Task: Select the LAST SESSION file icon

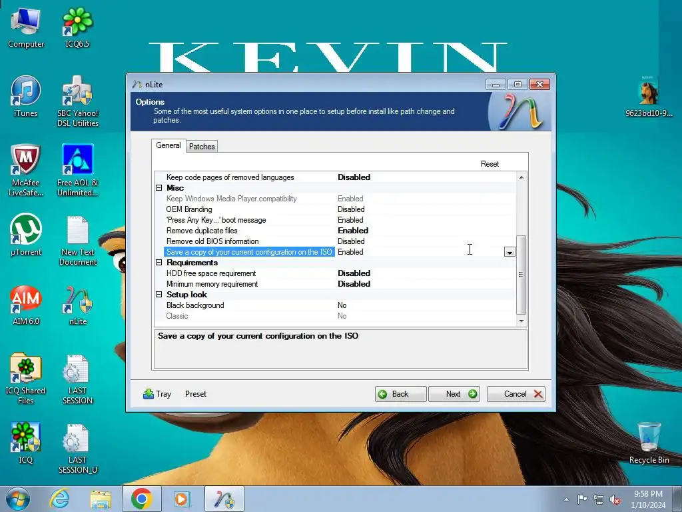Action: (77, 379)
